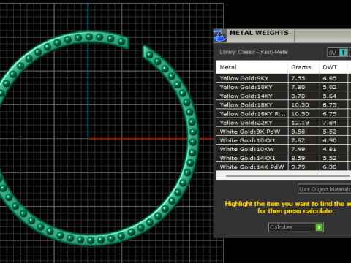Select the White Gold:10KX1 row
Screen dimensions: 351x263
click(284, 140)
